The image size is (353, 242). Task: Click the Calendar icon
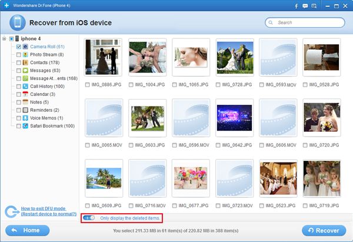click(25, 94)
